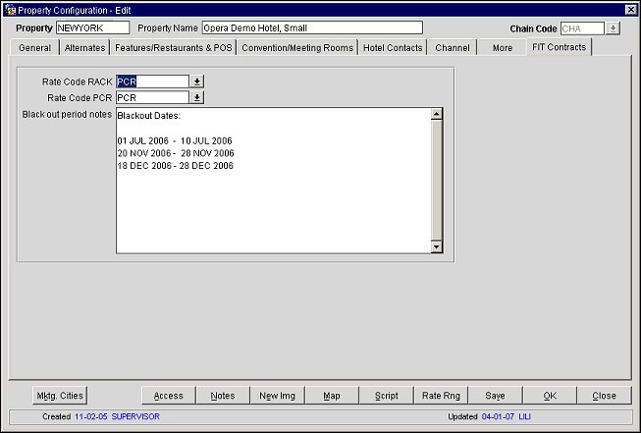Open the Chain Code dropdown arrow
The width and height of the screenshot is (641, 433).
click(x=613, y=28)
